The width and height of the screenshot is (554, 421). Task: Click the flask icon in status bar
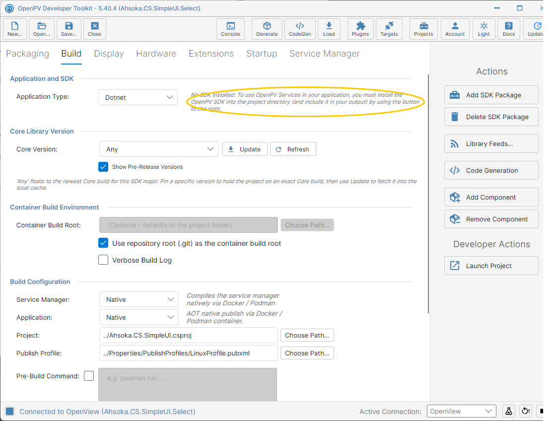(x=508, y=411)
